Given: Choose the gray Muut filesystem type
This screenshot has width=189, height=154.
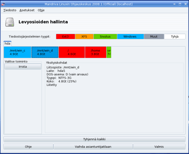Looking at the screenshot, I should 154,37.
